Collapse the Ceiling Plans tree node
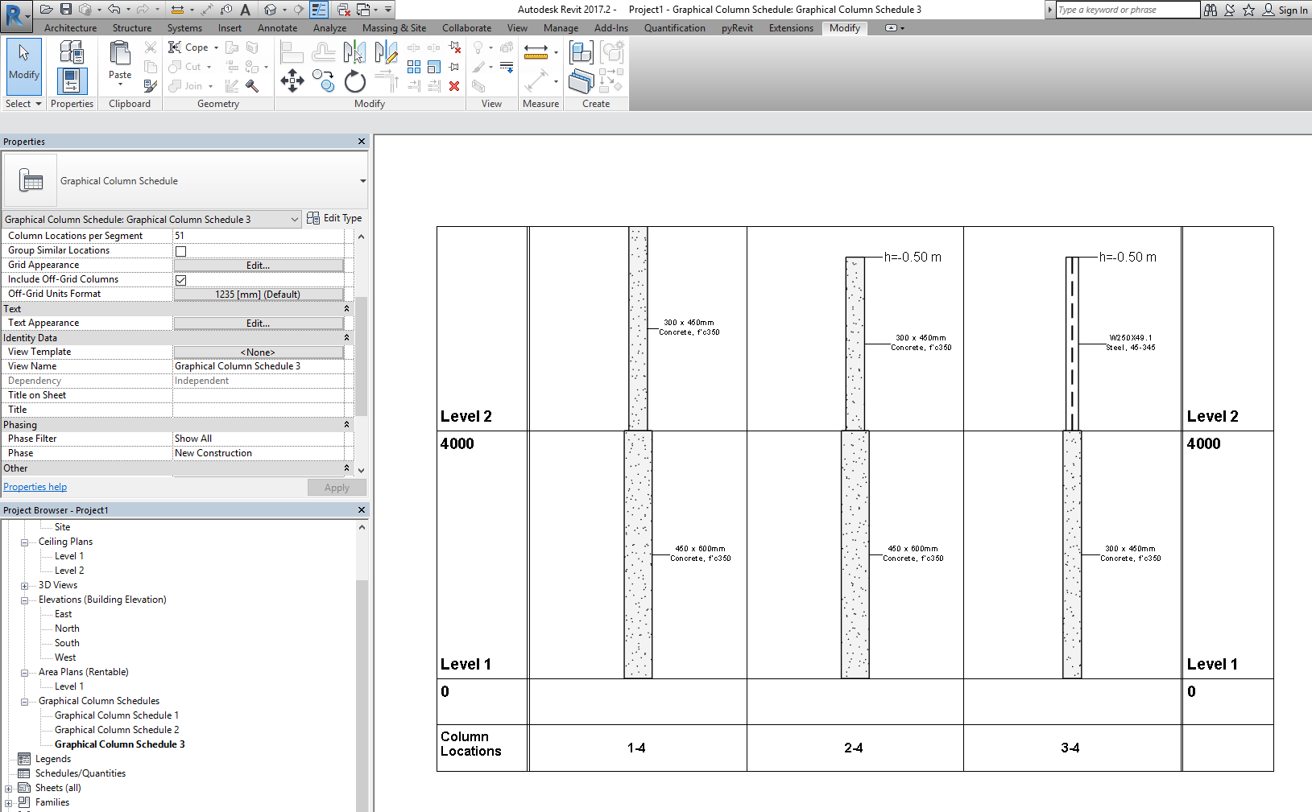This screenshot has width=1312, height=812. pyautogui.click(x=24, y=542)
